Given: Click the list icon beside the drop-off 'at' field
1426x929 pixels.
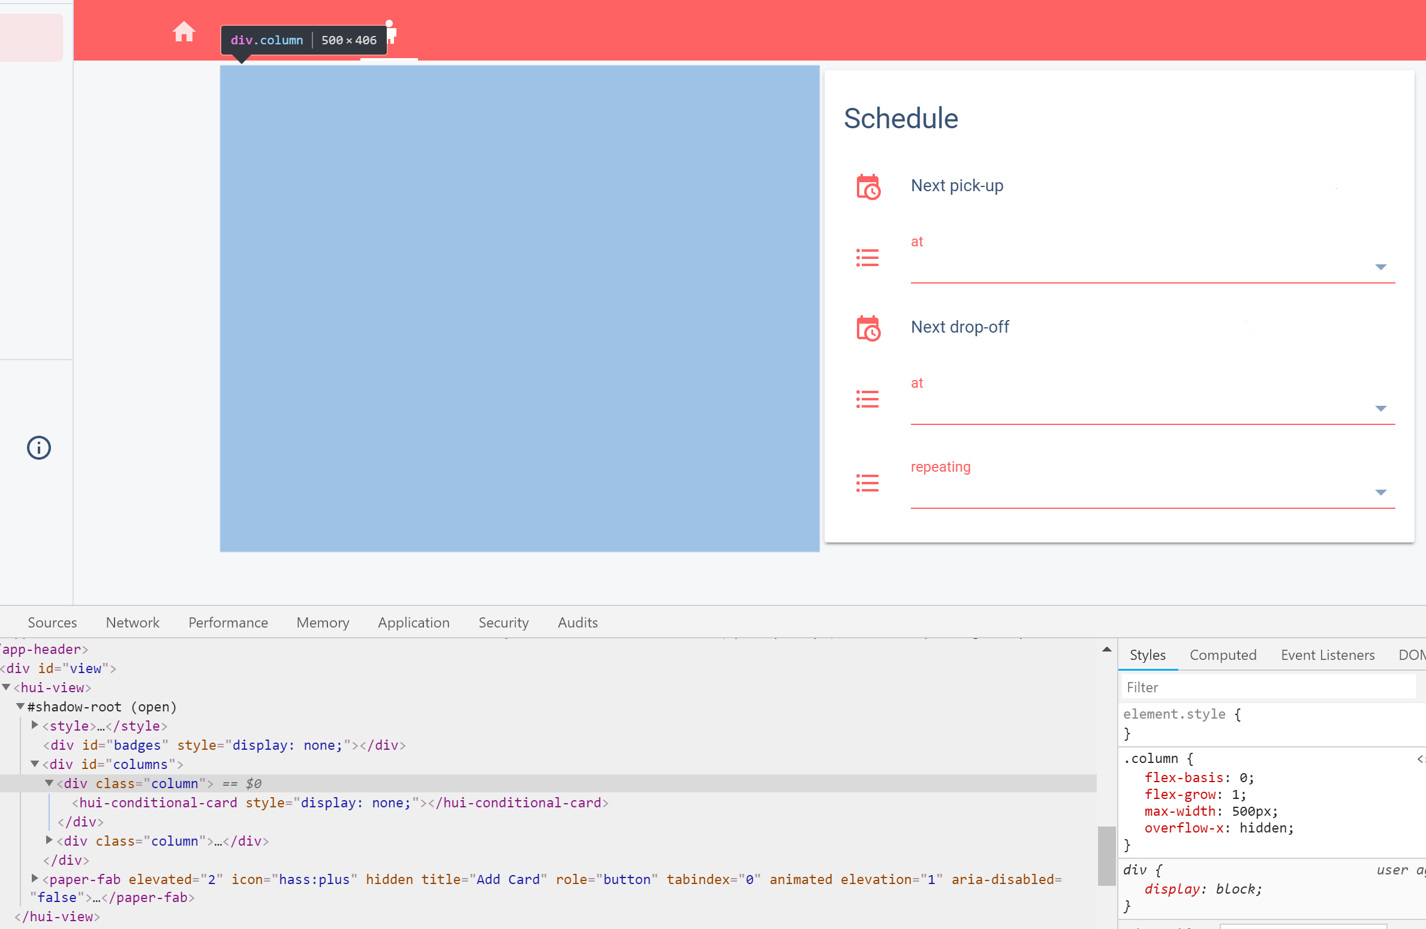Looking at the screenshot, I should pyautogui.click(x=867, y=399).
